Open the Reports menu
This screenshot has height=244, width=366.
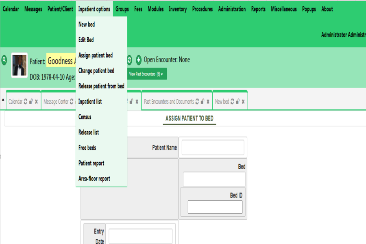(x=258, y=9)
